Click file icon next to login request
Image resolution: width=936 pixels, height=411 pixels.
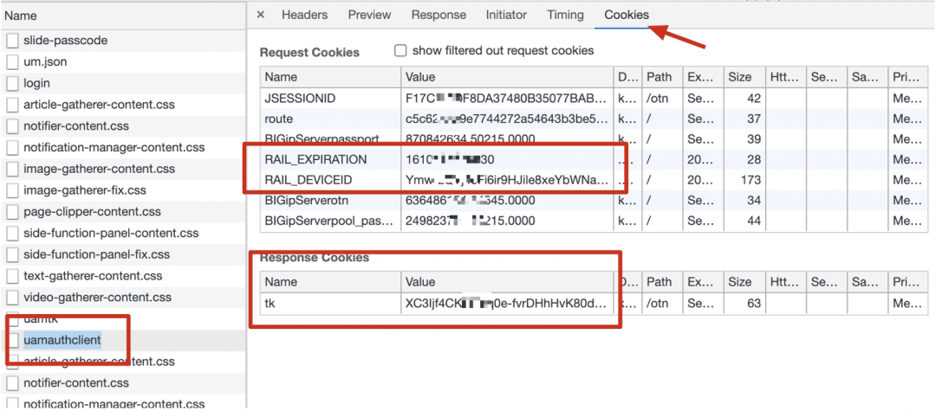(x=12, y=83)
